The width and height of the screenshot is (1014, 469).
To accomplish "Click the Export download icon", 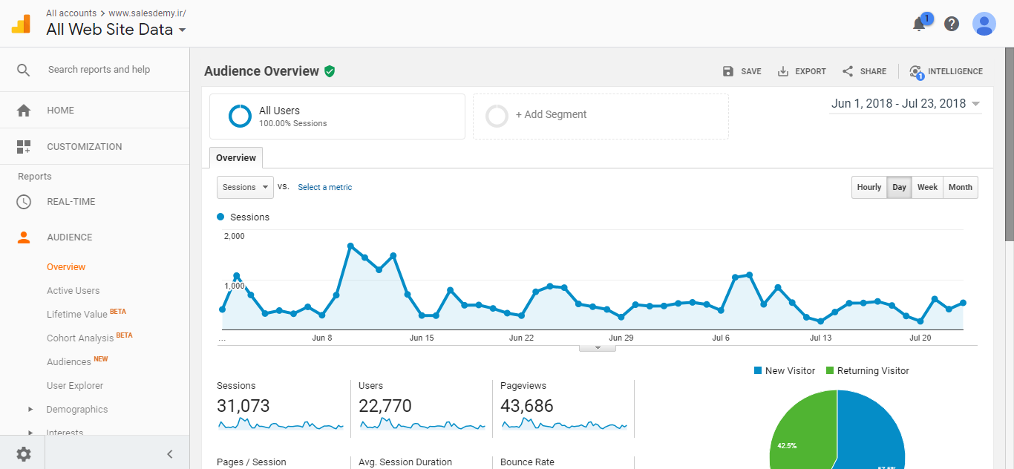I will pyautogui.click(x=783, y=71).
